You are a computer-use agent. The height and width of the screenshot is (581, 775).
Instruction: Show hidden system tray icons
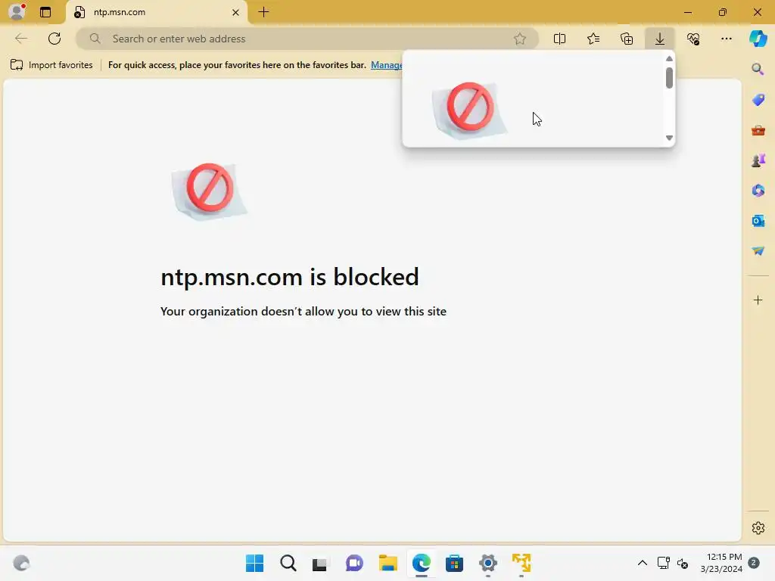(642, 563)
